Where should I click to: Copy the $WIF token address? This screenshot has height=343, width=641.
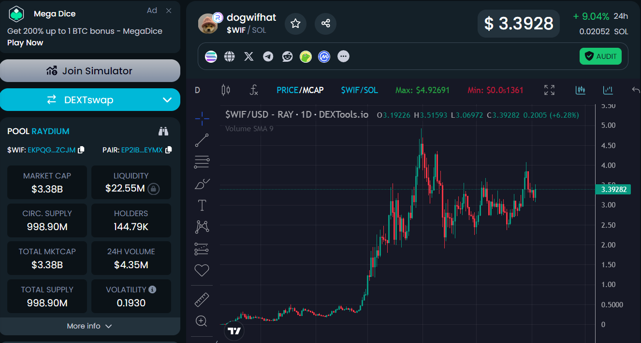[81, 150]
